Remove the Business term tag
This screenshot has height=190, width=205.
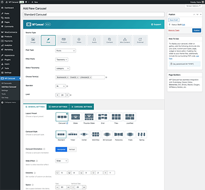tap(68, 78)
